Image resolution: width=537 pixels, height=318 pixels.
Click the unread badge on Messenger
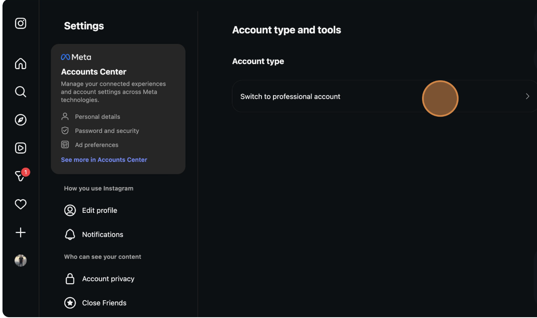25,172
